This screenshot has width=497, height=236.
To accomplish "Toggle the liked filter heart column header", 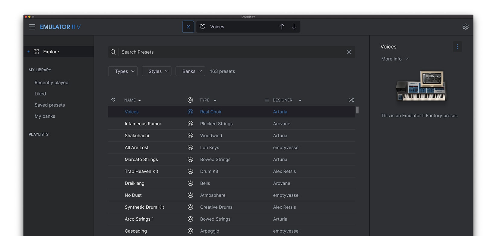I will coord(113,100).
